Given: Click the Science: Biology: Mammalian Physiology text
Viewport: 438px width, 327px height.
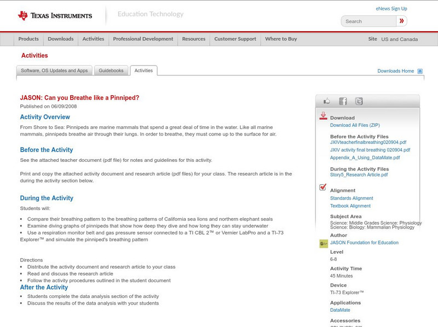Looking at the screenshot, I should 372,227.
